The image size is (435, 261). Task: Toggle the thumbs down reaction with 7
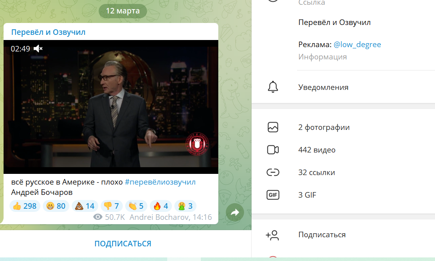pos(111,206)
